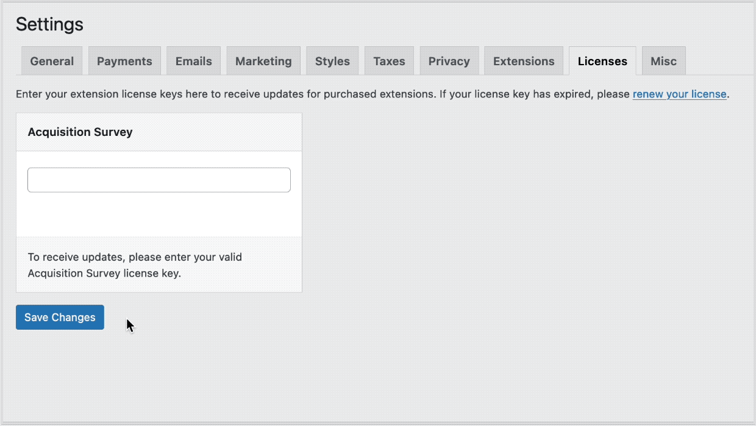This screenshot has width=756, height=426.
Task: Click the 'Settings' page heading
Action: point(49,24)
